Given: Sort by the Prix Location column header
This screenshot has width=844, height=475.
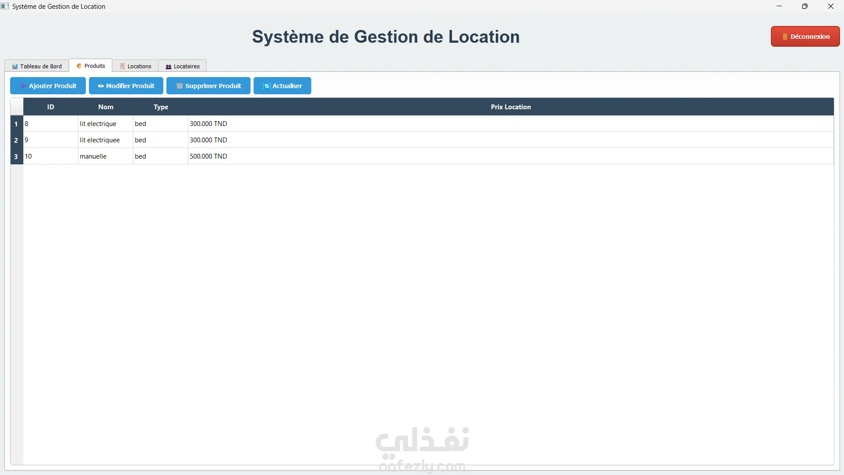Looking at the screenshot, I should tap(511, 107).
